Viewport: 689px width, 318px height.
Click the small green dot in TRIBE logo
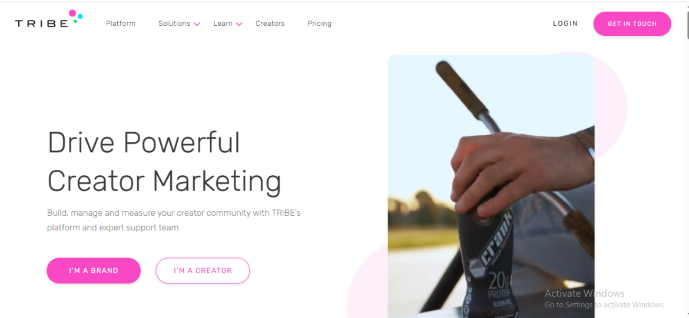point(75,21)
